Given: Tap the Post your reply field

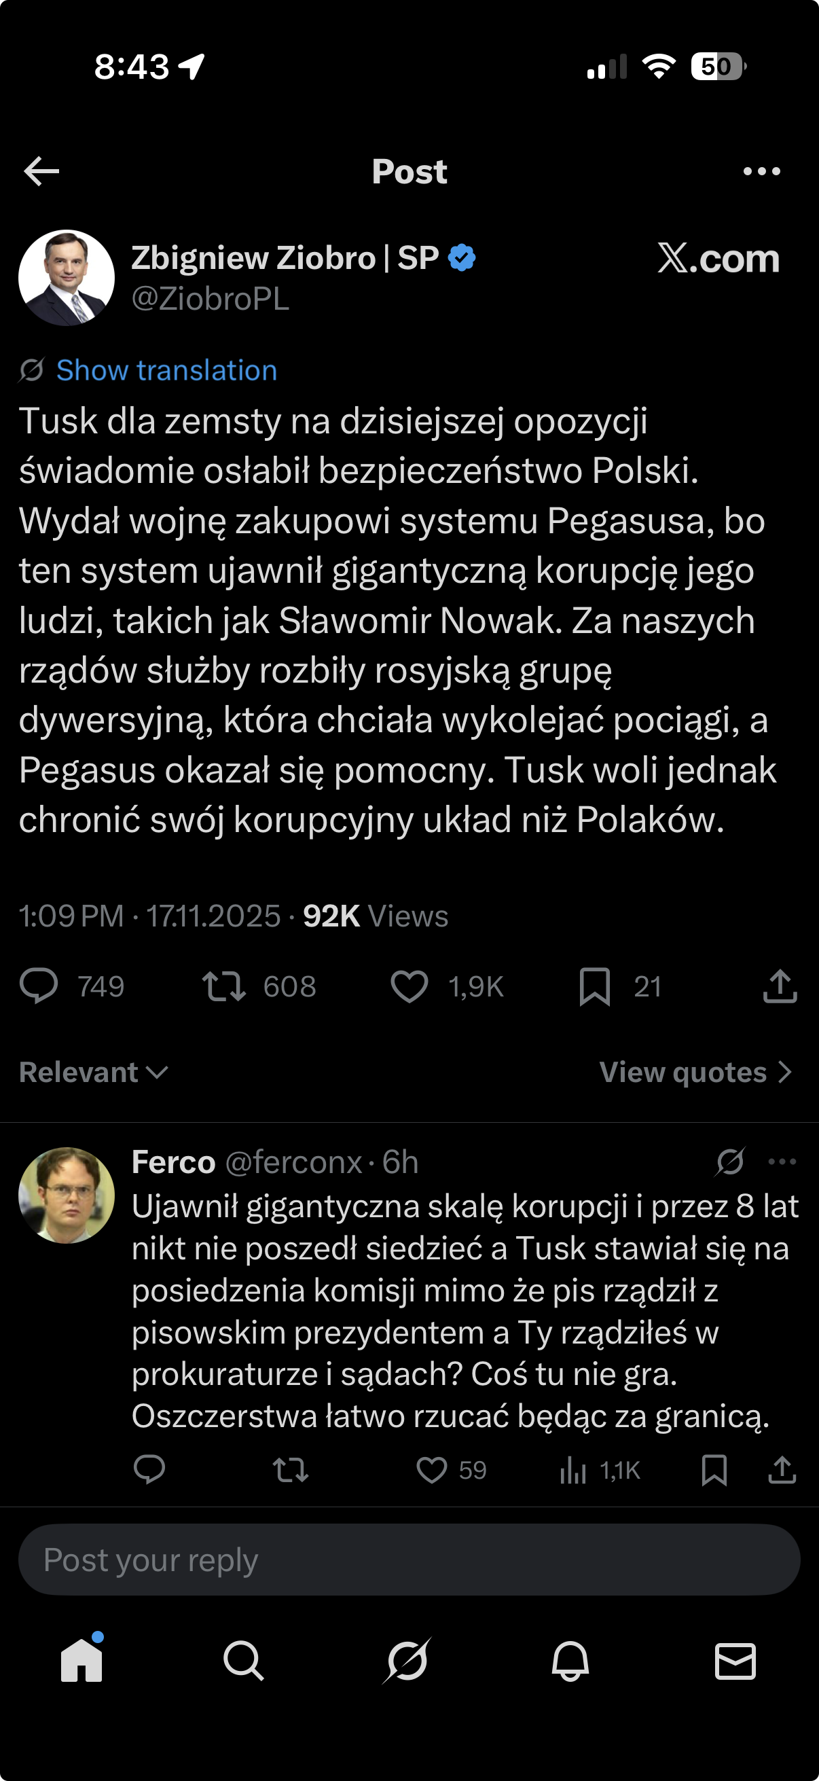Looking at the screenshot, I should [x=409, y=1560].
